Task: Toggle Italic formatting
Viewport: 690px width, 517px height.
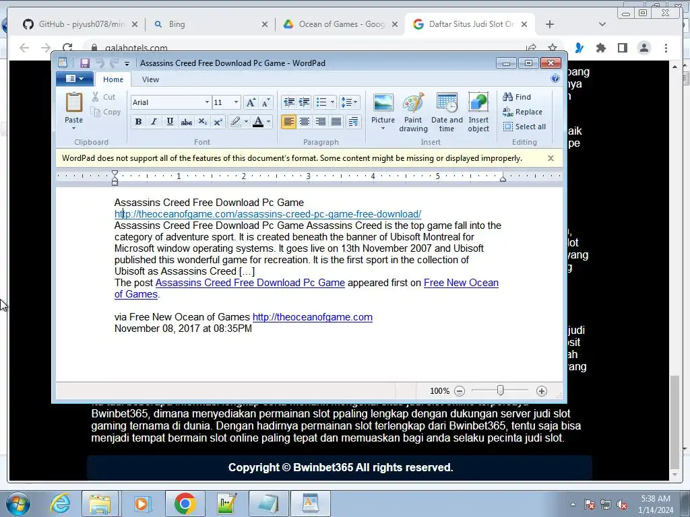Action: point(154,122)
